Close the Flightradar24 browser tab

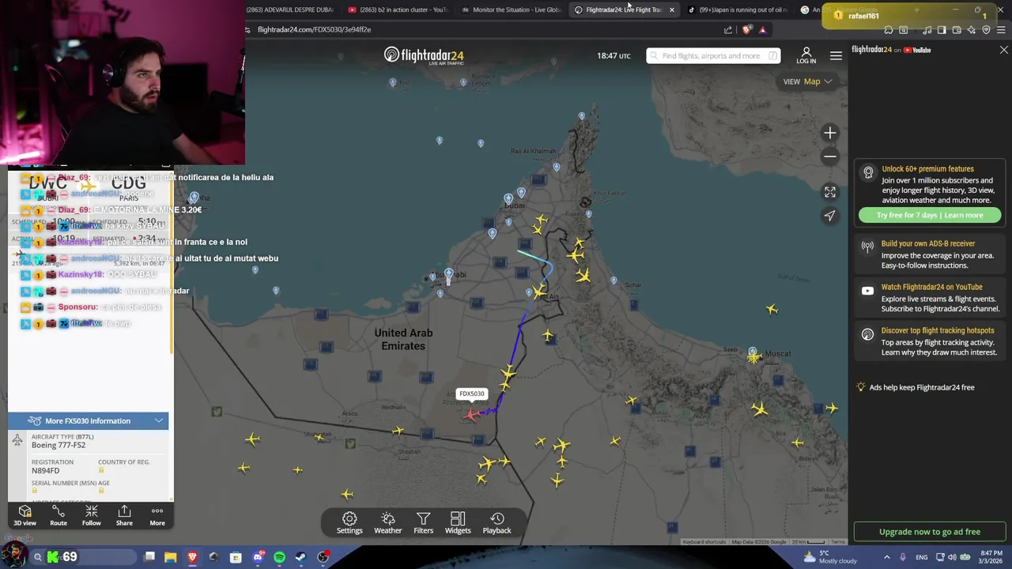pos(671,9)
